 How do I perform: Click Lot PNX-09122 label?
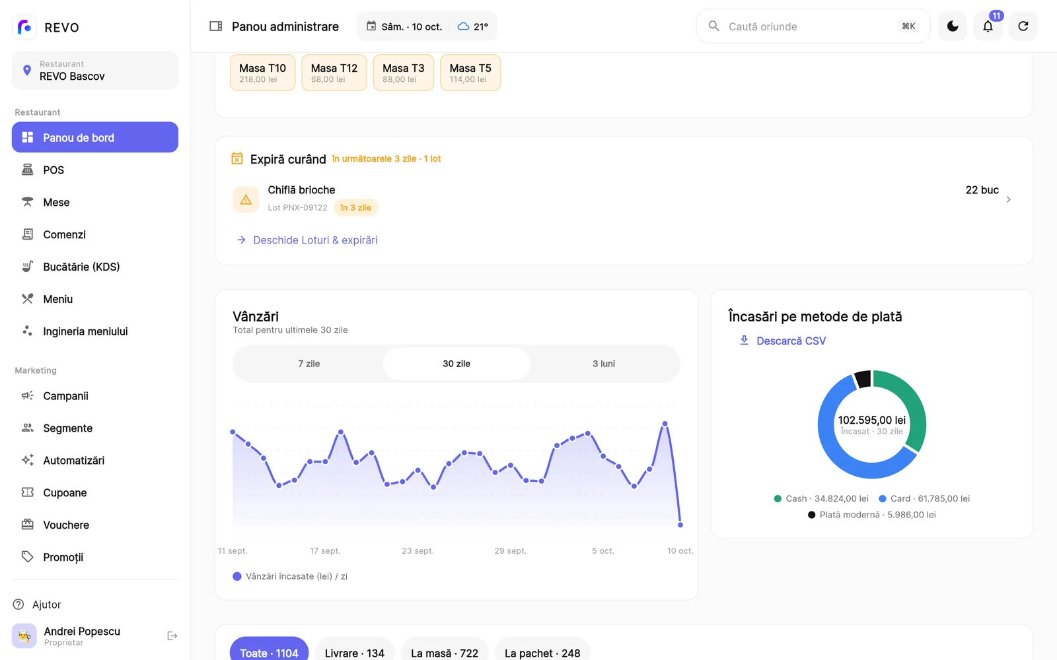[x=297, y=208]
